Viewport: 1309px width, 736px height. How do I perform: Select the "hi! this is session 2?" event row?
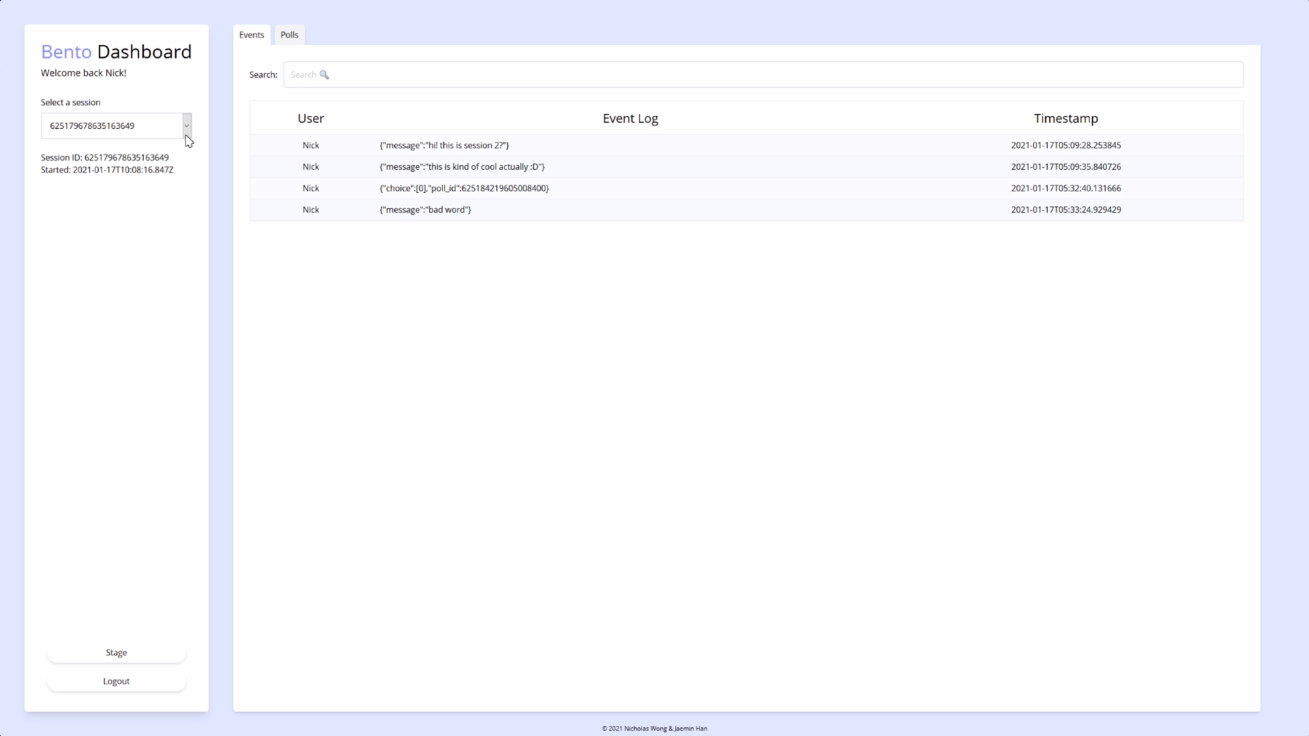point(444,145)
